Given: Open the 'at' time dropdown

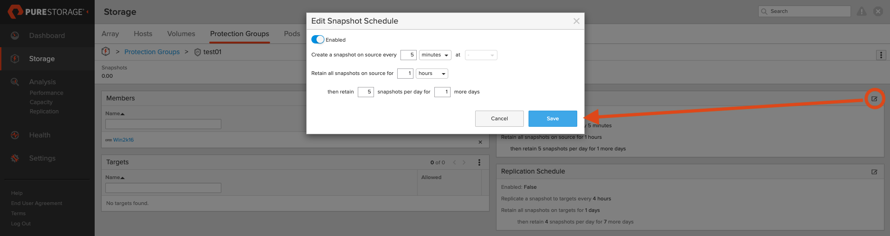Looking at the screenshot, I should tap(481, 55).
